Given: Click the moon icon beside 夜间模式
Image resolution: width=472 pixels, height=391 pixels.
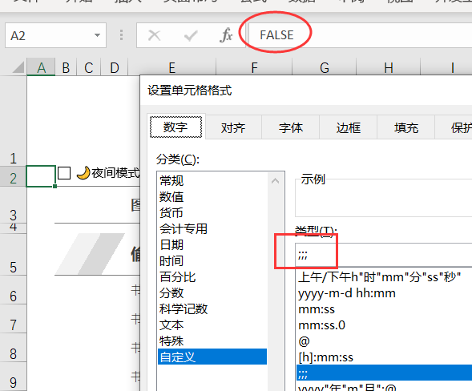Looking at the screenshot, I should [83, 173].
